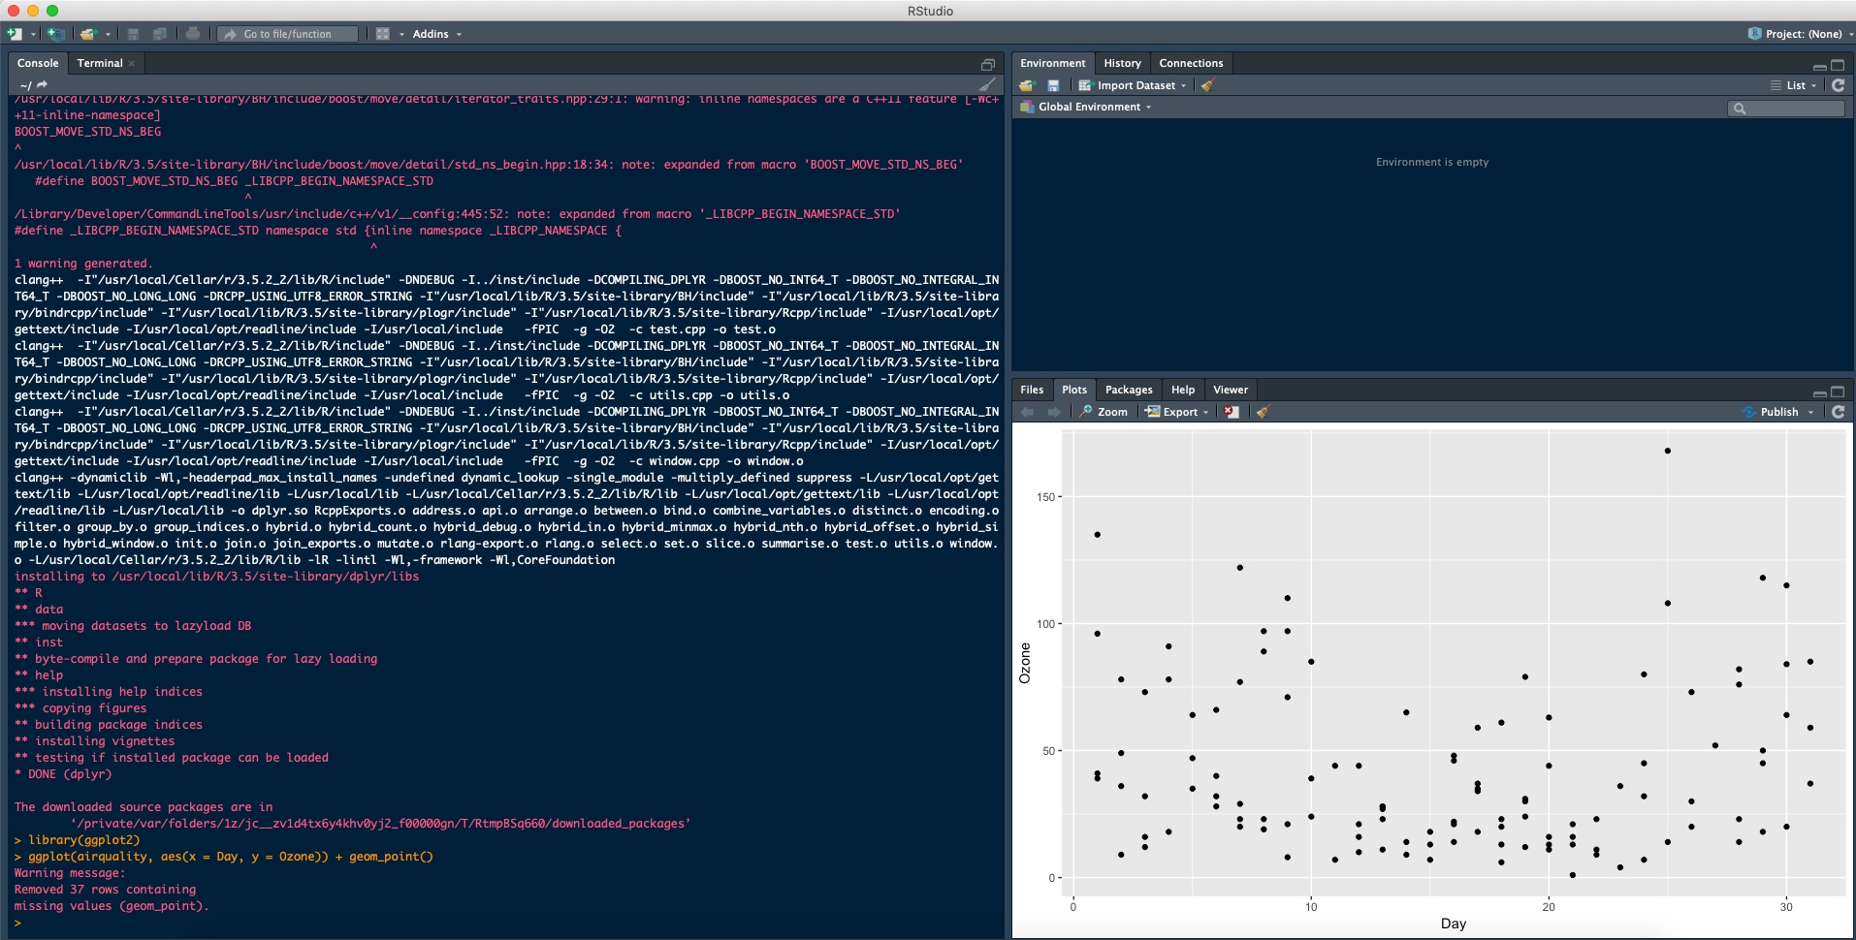
Task: Switch to the Connections tab
Action: click(1191, 63)
